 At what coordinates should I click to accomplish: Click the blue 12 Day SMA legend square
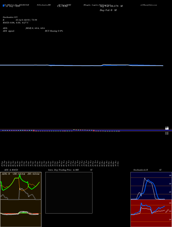3,6
